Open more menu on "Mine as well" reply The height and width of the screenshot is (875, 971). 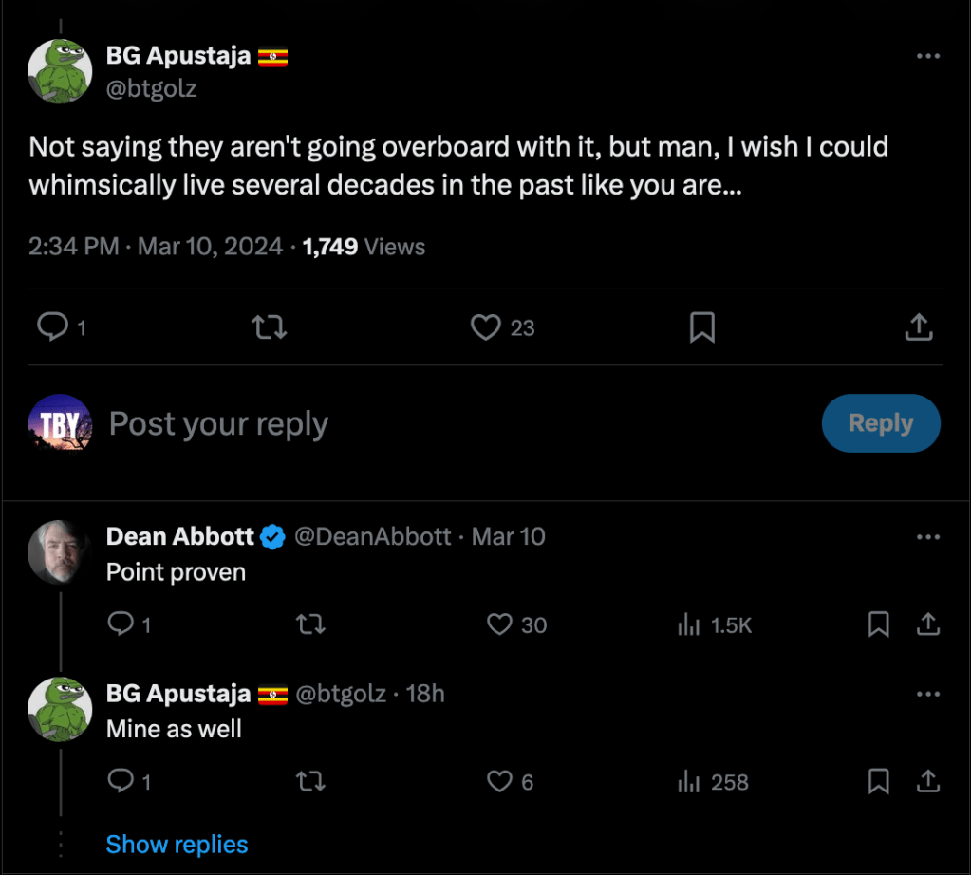(927, 695)
